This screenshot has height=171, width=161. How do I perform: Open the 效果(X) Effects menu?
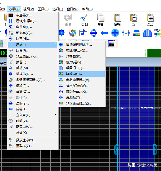coord(14,9)
